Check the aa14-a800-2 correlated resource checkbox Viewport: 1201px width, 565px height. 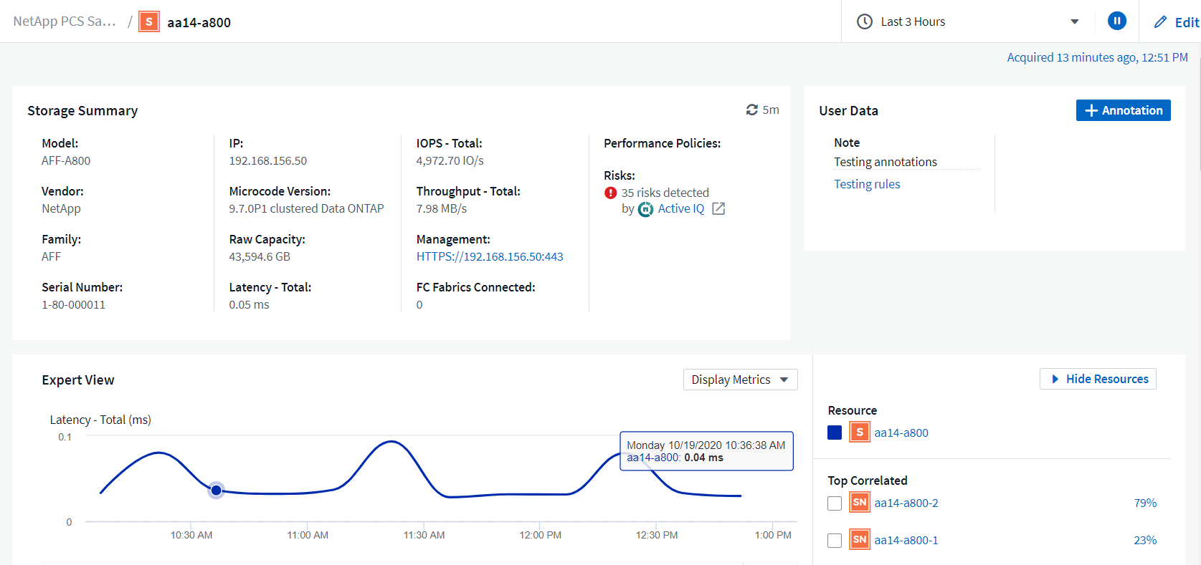tap(835, 503)
